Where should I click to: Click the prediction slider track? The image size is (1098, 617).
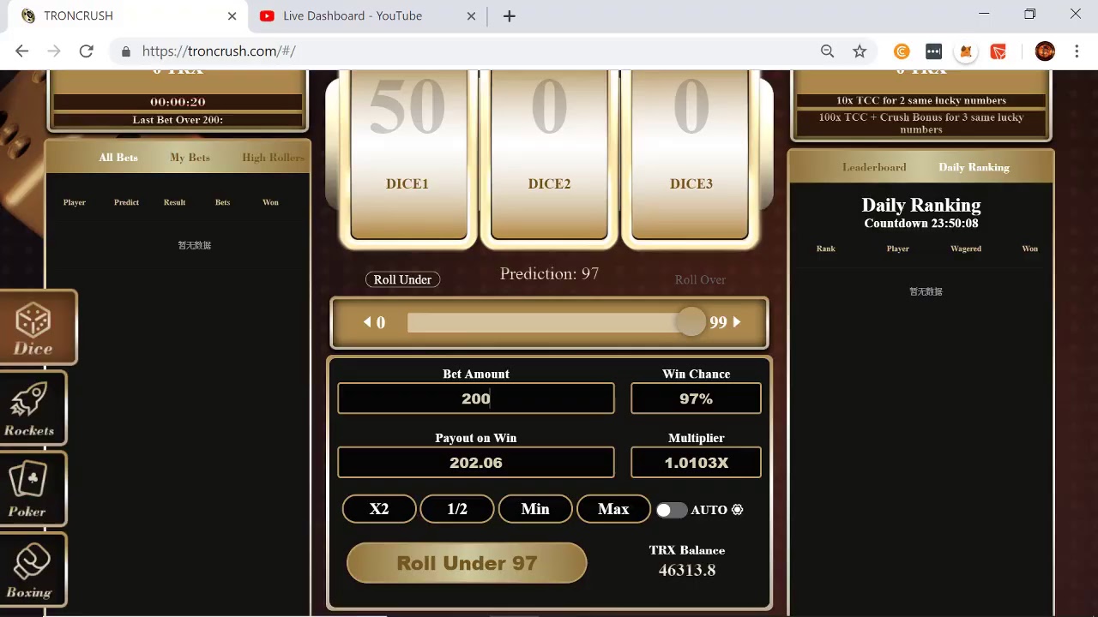click(549, 322)
